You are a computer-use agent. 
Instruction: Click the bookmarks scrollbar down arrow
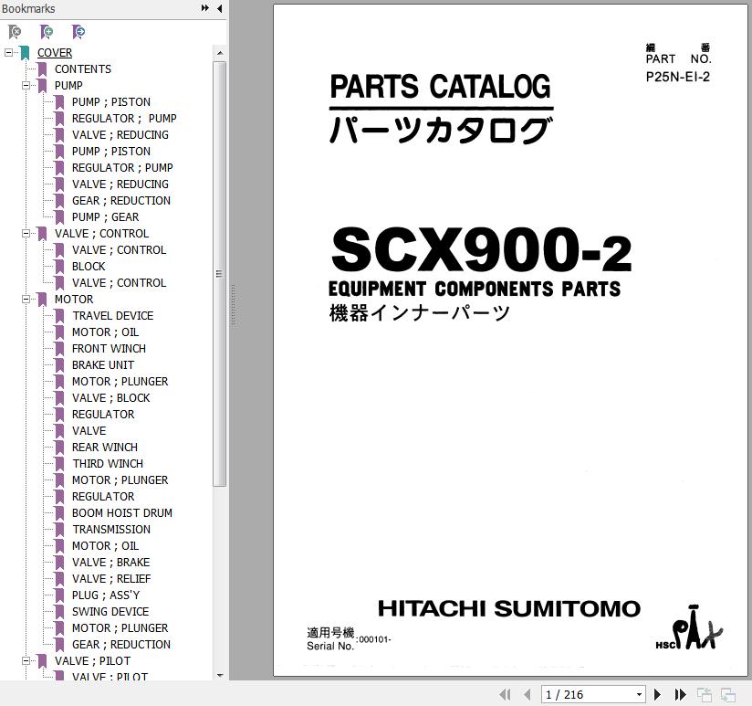pyautogui.click(x=220, y=675)
